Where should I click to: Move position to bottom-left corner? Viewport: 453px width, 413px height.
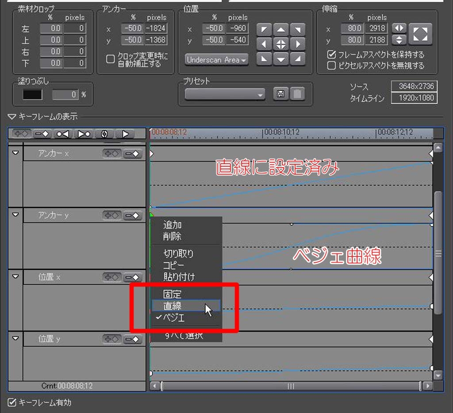tap(264, 59)
